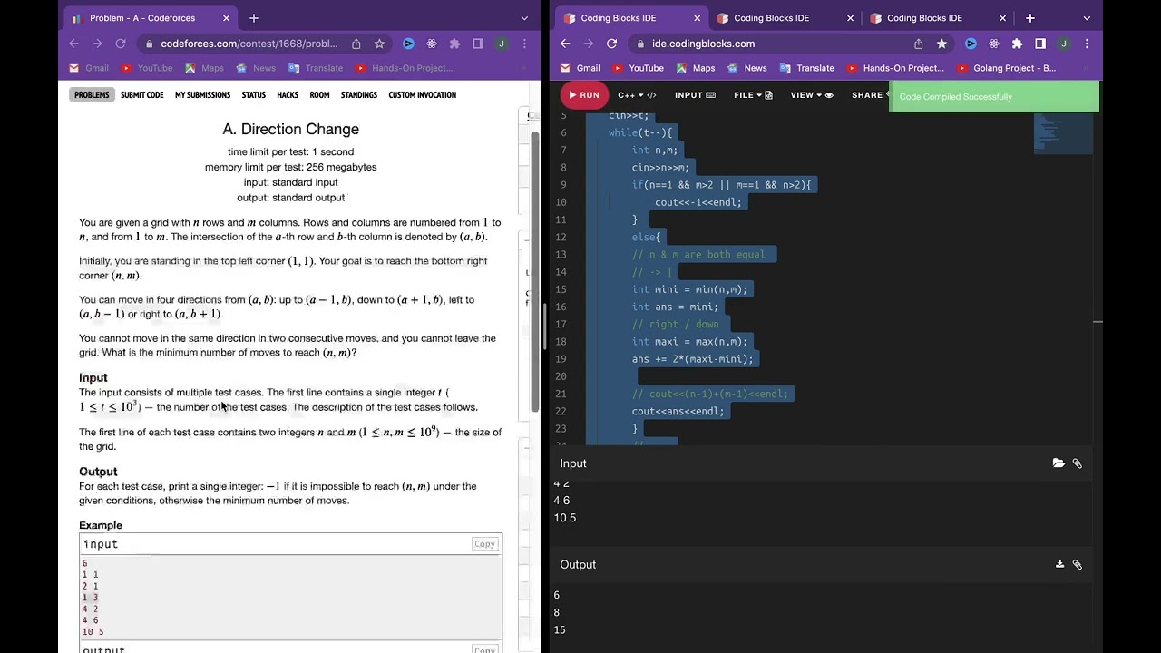The height and width of the screenshot is (653, 1161).
Task: Click the 'A. Direction Change' problem title
Action: [x=291, y=129]
